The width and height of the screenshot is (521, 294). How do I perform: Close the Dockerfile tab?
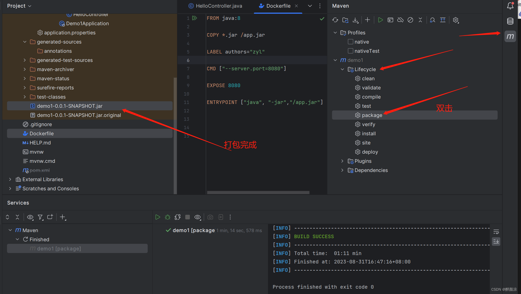296,6
